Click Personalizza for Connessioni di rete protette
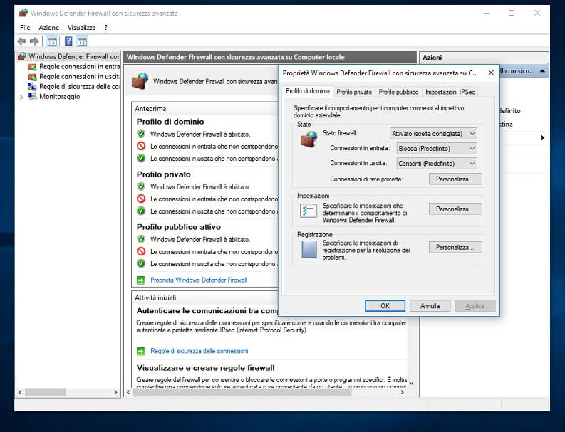This screenshot has width=565, height=432. coord(455,179)
